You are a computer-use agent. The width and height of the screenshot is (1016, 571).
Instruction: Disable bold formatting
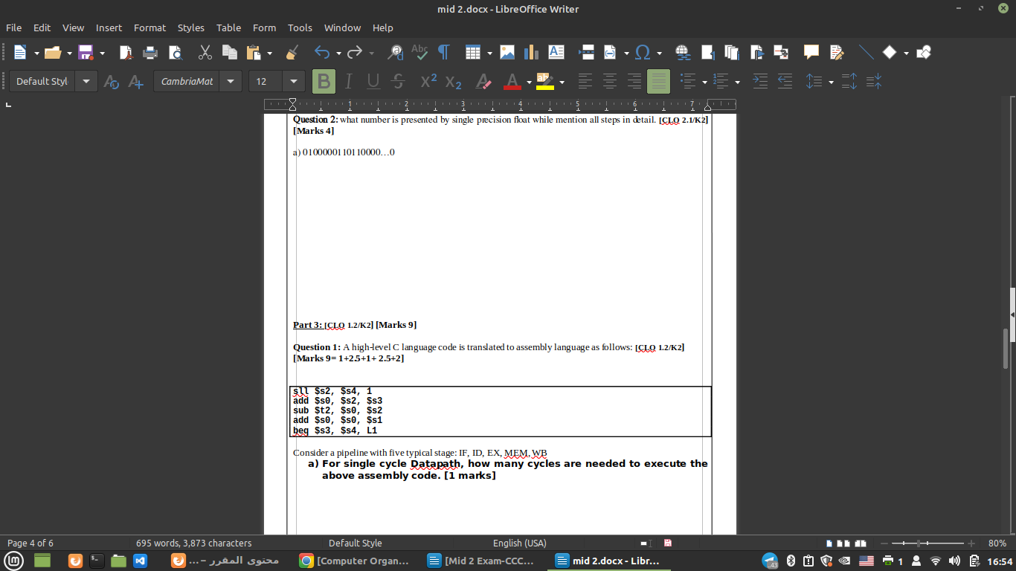click(x=324, y=80)
